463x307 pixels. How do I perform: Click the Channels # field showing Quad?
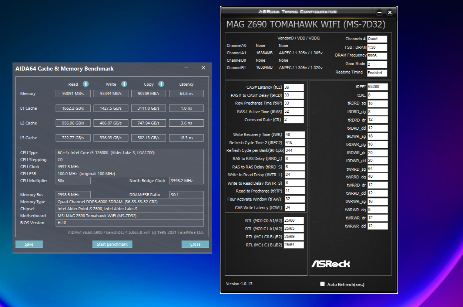click(x=377, y=39)
